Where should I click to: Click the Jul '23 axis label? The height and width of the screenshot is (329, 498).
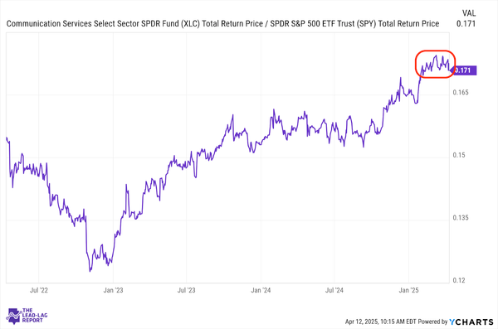pos(187,290)
